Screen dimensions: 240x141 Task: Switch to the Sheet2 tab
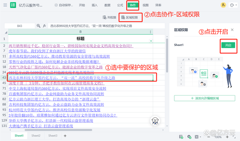coord(36,136)
